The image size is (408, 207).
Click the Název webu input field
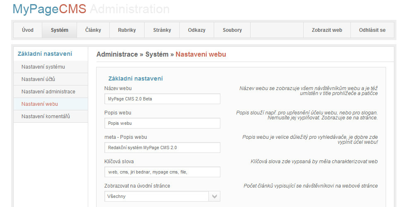coord(162,99)
